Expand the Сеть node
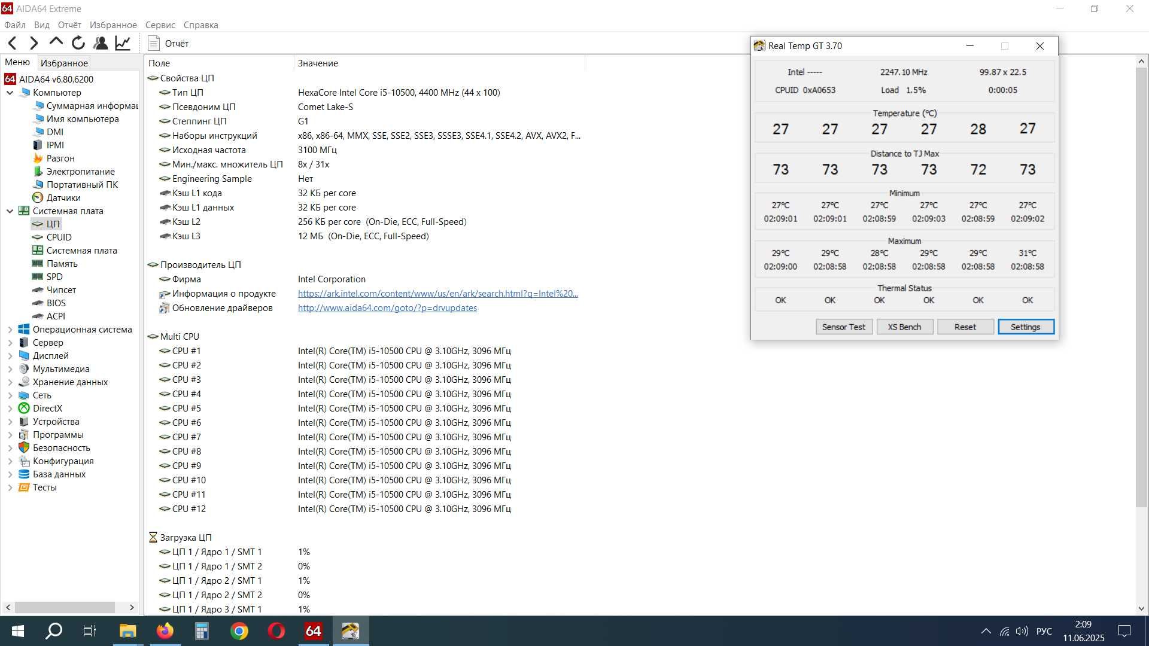Viewport: 1149px width, 646px height. [10, 395]
